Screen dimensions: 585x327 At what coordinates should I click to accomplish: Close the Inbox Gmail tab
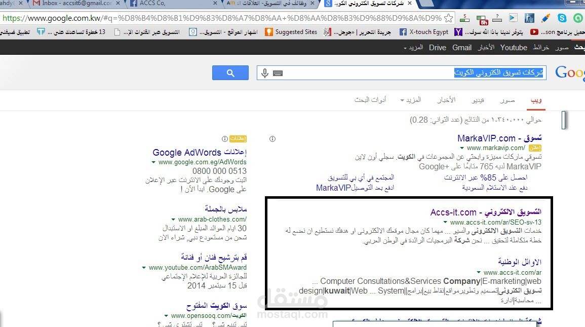(x=118, y=3)
